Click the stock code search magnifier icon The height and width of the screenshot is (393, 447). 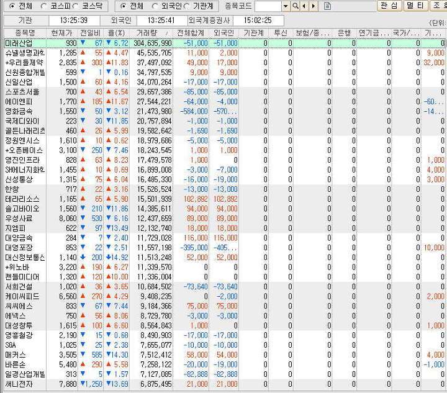296,6
